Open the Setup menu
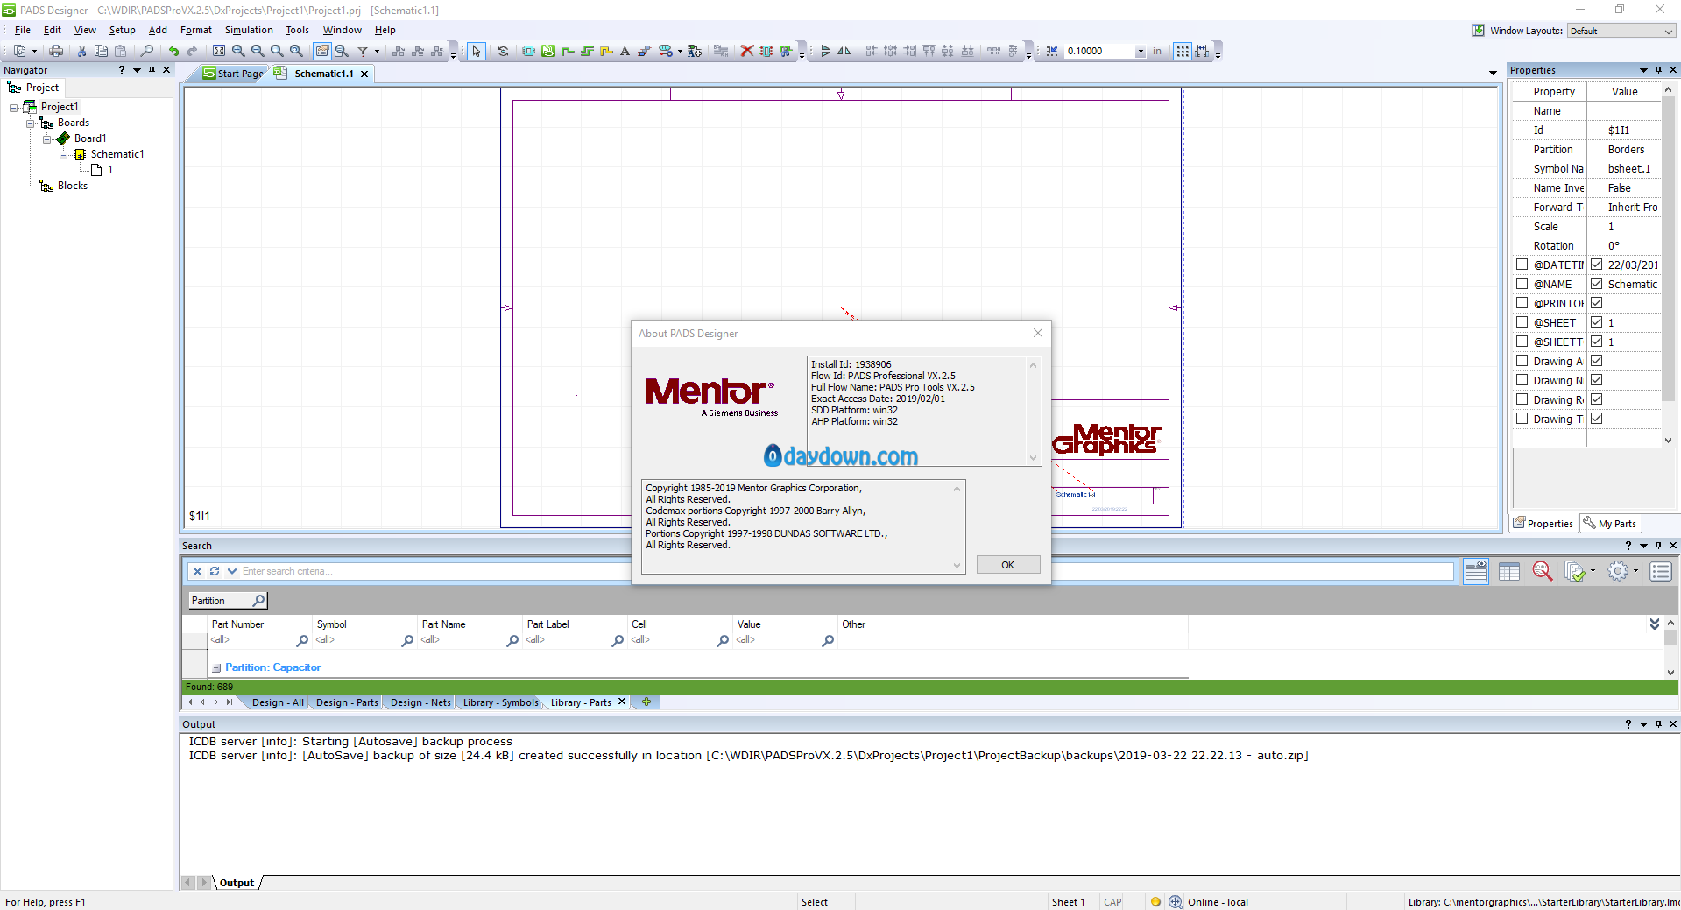 pyautogui.click(x=122, y=30)
